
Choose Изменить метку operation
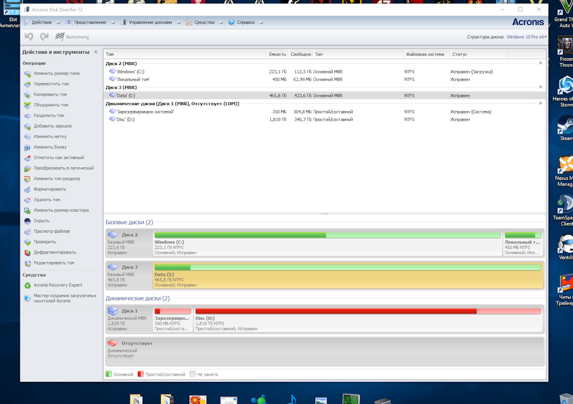(x=46, y=137)
